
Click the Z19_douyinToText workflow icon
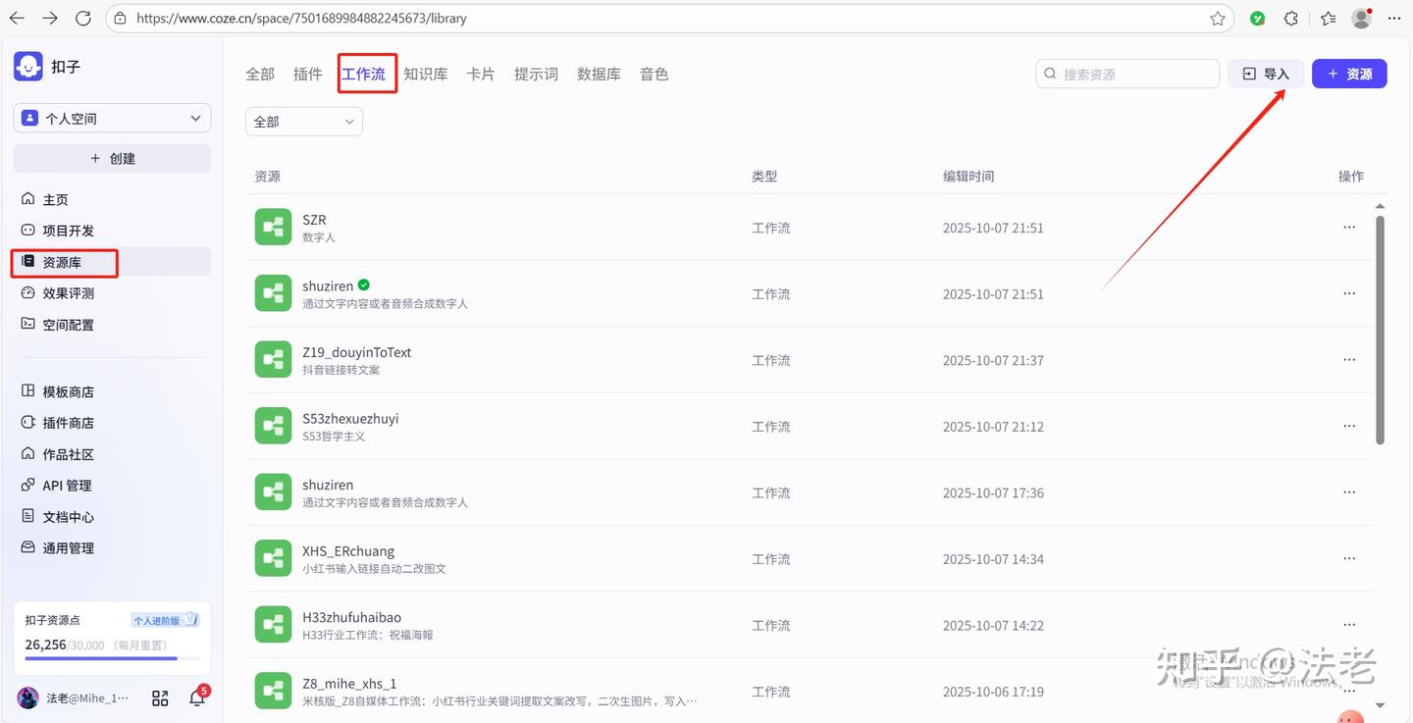273,360
